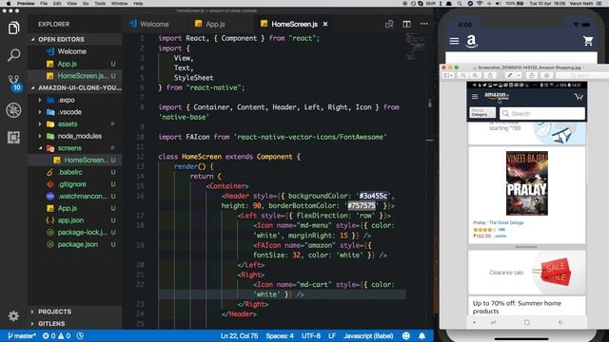The height and width of the screenshot is (342, 609).
Task: Click the editor vertical scrollbar thumb
Action: click(429, 104)
